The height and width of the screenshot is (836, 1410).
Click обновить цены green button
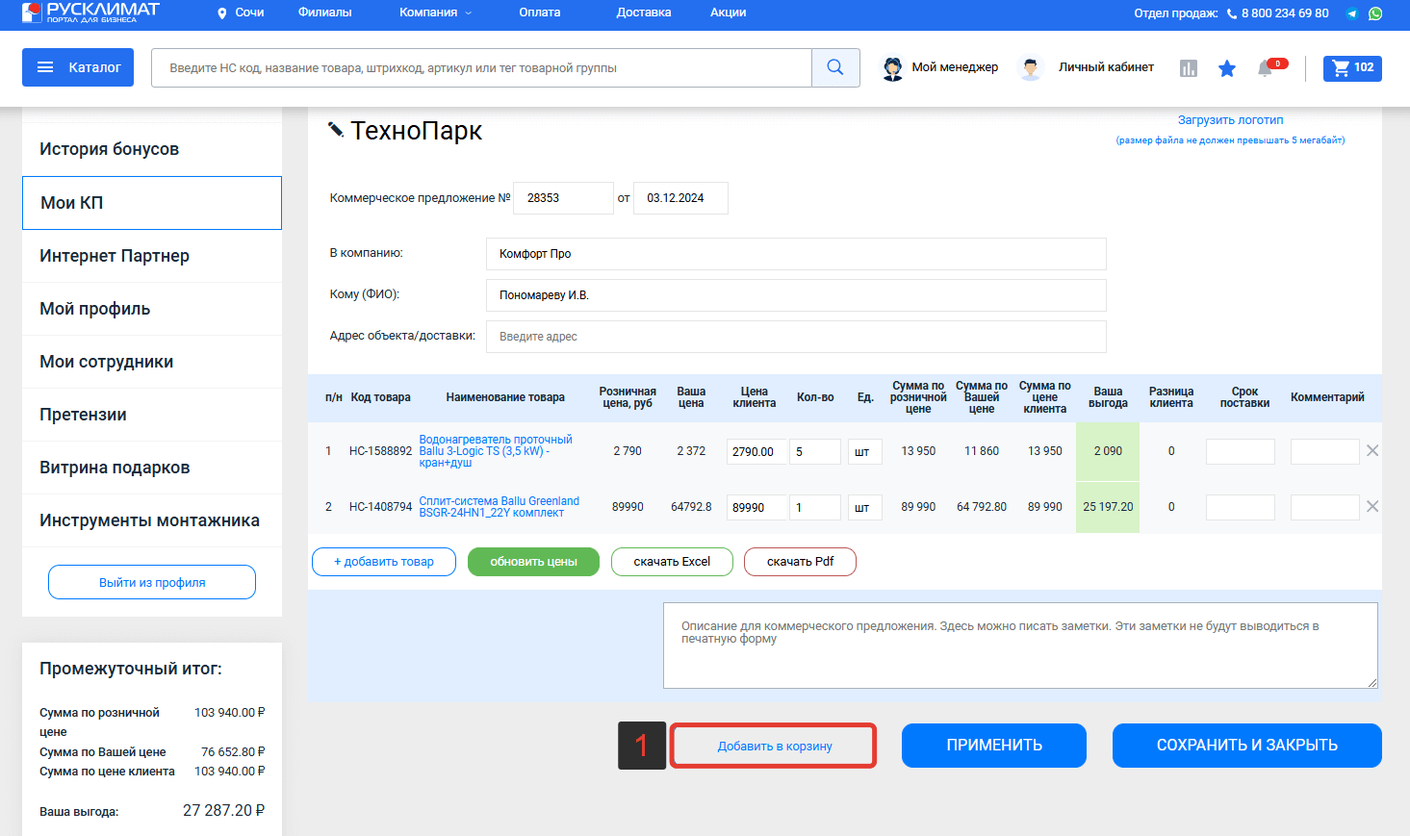[533, 562]
